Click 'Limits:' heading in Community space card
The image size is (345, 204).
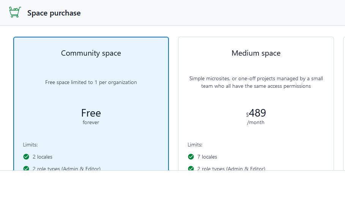(30, 145)
